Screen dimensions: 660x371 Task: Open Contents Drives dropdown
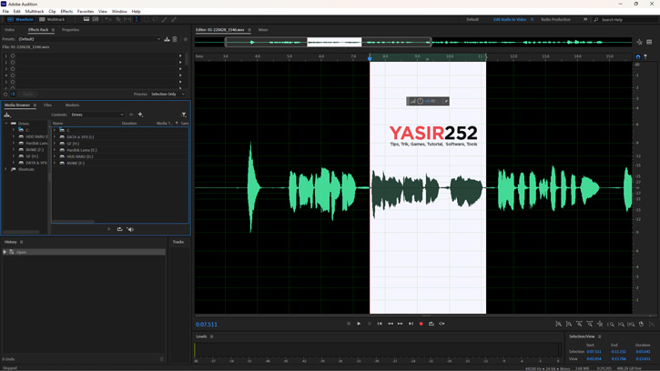[x=97, y=115]
